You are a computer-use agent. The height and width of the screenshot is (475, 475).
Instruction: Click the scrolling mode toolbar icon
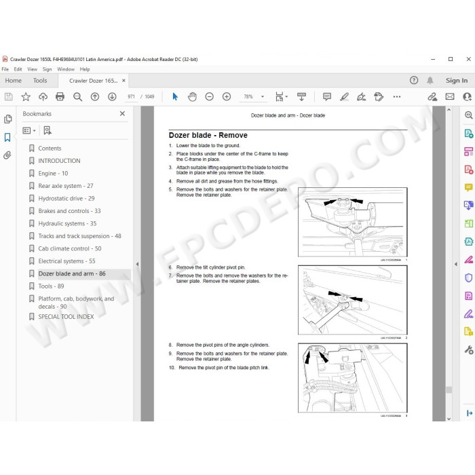[x=301, y=96]
